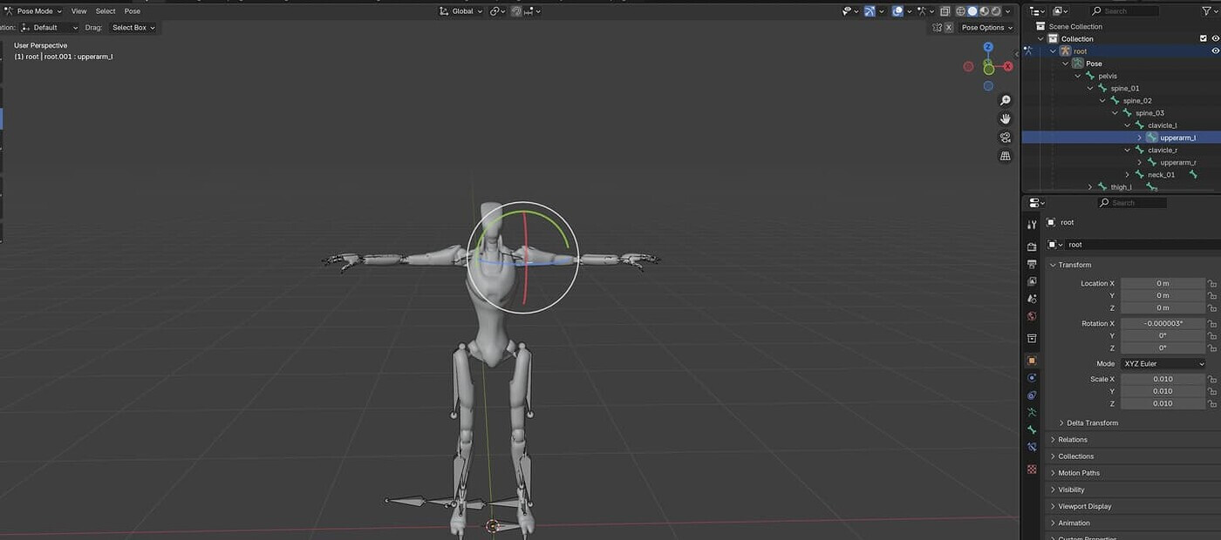This screenshot has height=540, width=1221.
Task: Toggle X-ray display icon in header
Action: [945, 11]
